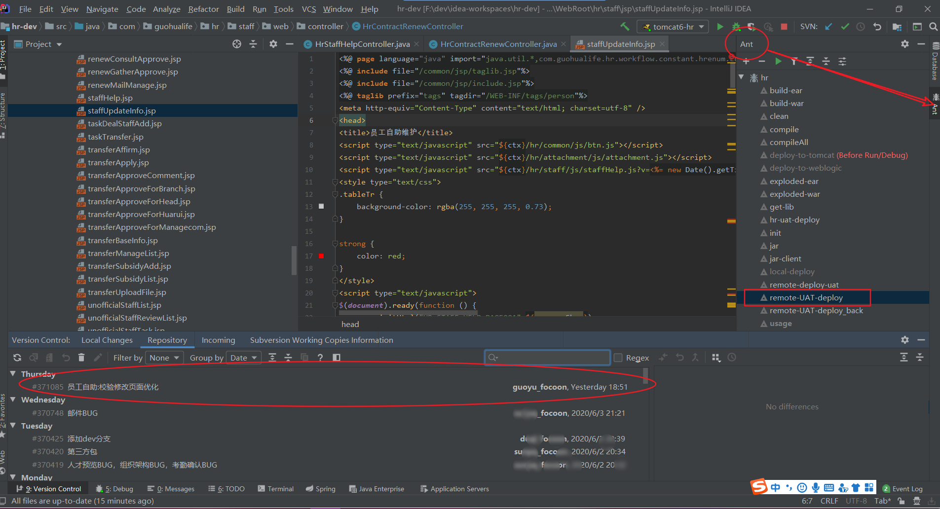Enable the Regex checkbox
Viewport: 940px width, 509px height.
618,358
